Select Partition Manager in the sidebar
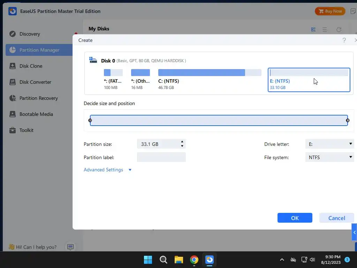357x268 pixels. coord(39,50)
